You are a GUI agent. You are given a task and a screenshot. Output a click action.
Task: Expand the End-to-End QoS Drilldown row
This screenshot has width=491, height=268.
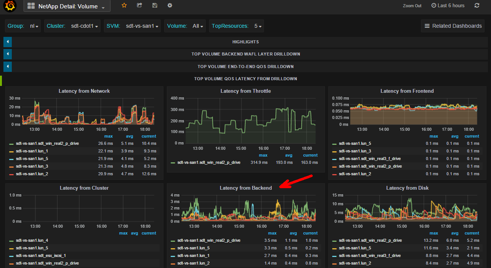click(8, 67)
